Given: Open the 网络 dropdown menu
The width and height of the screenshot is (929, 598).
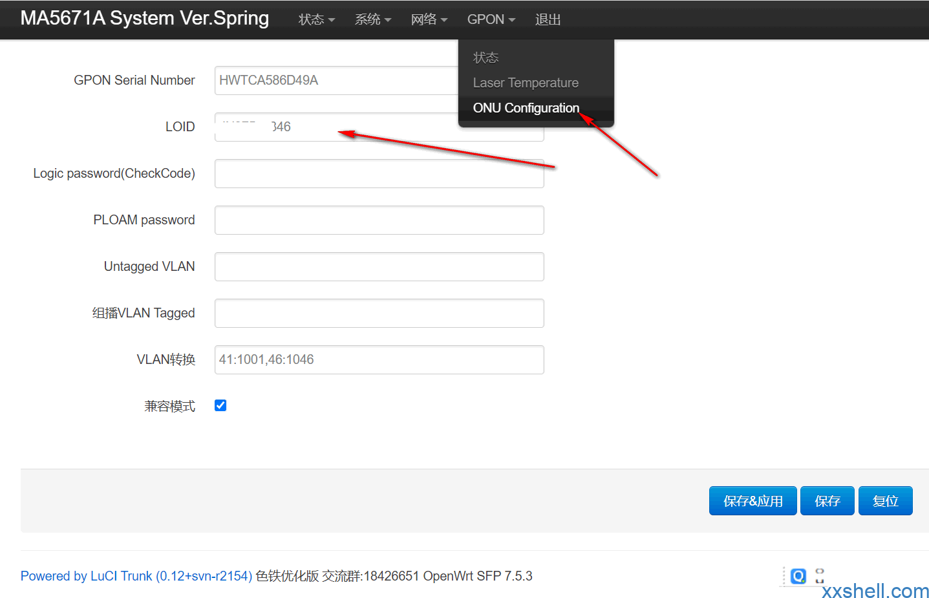Looking at the screenshot, I should [429, 19].
